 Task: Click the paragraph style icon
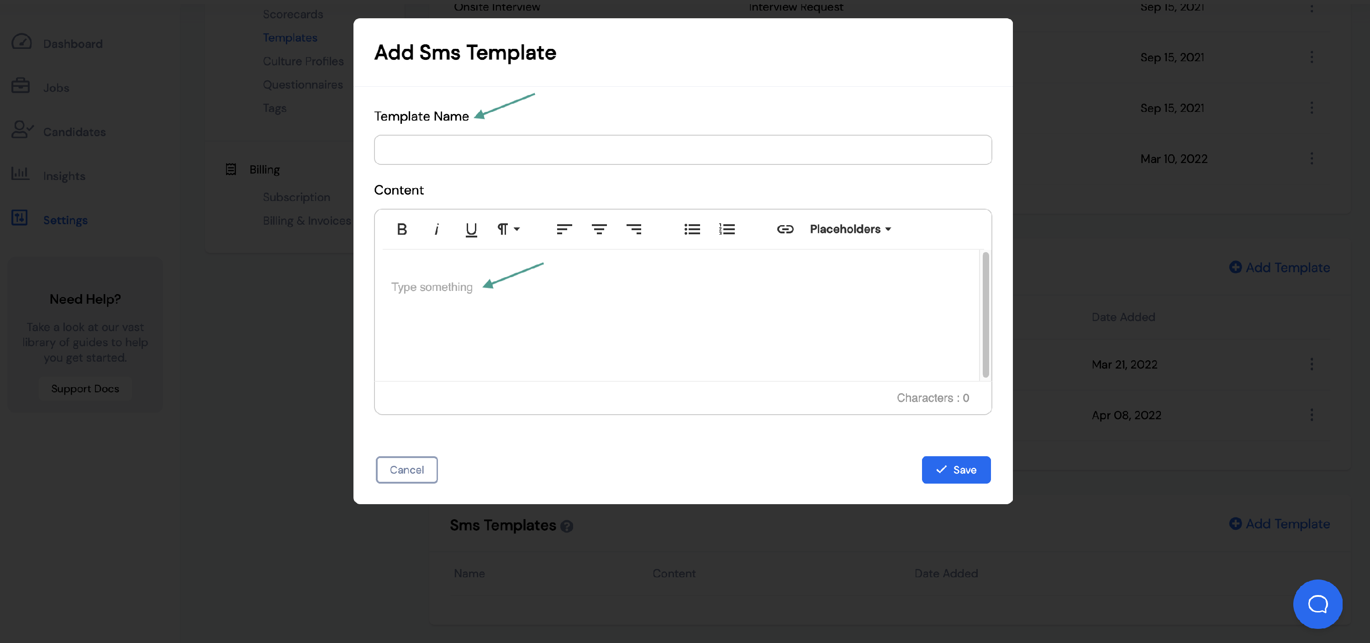point(507,229)
